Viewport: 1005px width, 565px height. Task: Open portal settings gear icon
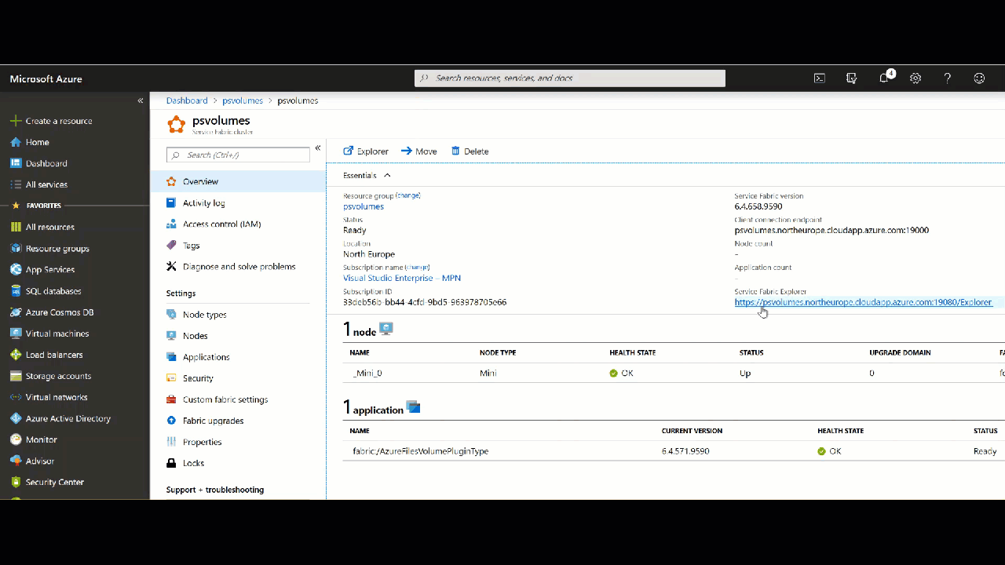915,78
